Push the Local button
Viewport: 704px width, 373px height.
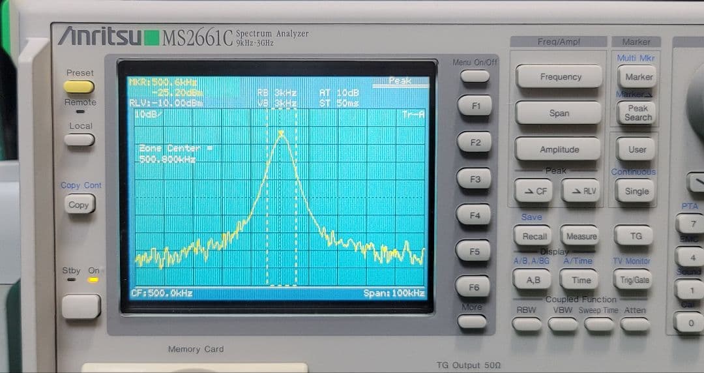coord(79,140)
